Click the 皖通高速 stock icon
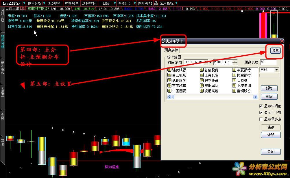Screen dimensions: 290x178 pos(202,91)
